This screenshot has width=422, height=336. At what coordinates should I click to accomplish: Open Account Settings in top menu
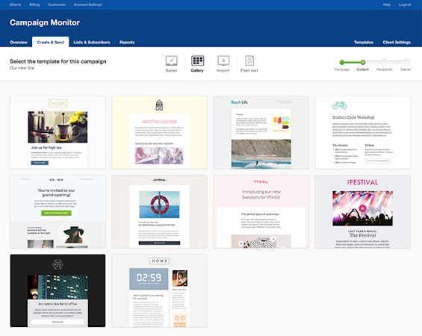(x=87, y=4)
